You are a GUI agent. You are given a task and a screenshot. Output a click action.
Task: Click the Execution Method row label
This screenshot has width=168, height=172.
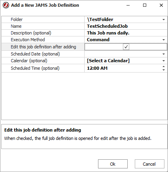click(x=28, y=40)
